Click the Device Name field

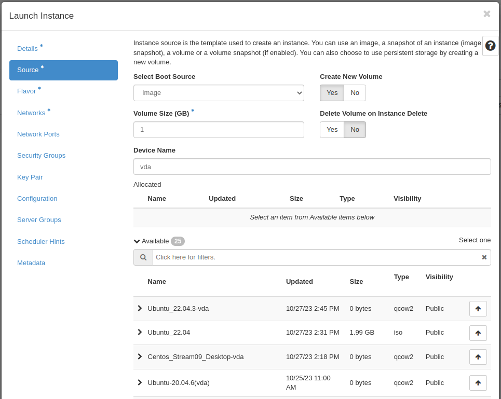tap(312, 167)
